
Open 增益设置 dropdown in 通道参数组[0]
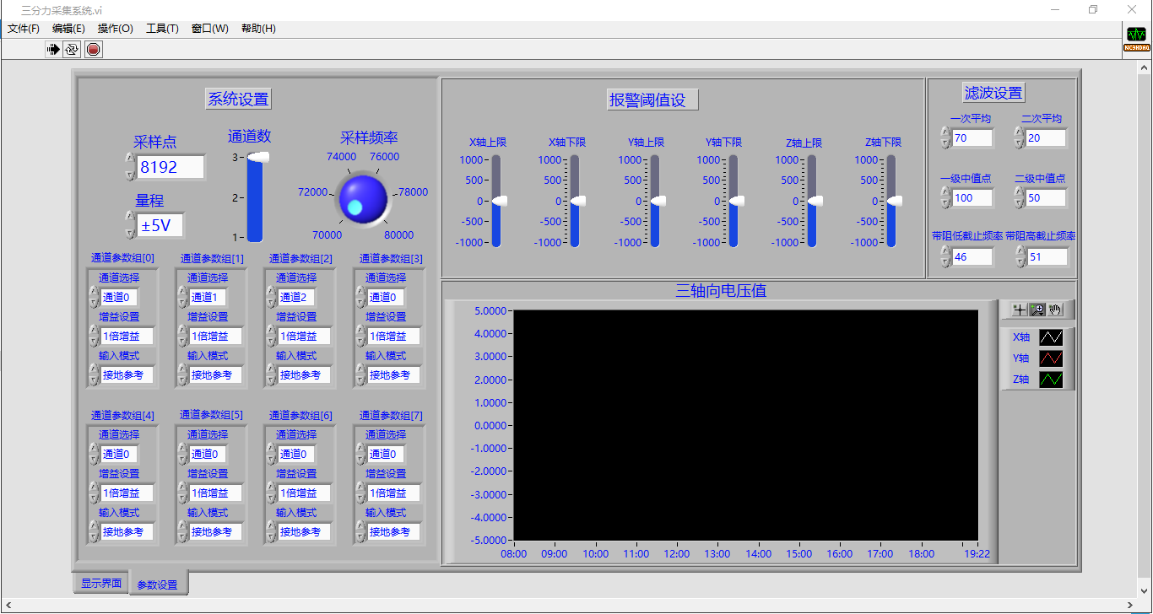point(125,337)
